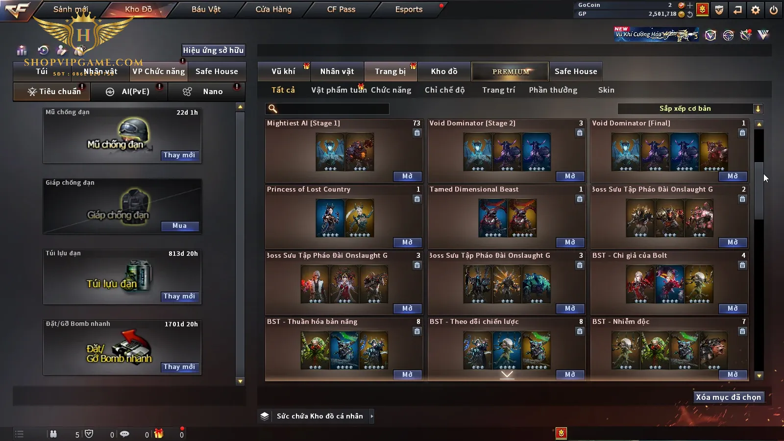The height and width of the screenshot is (441, 784).
Task: Click the search magnifier icon
Action: [x=273, y=109]
